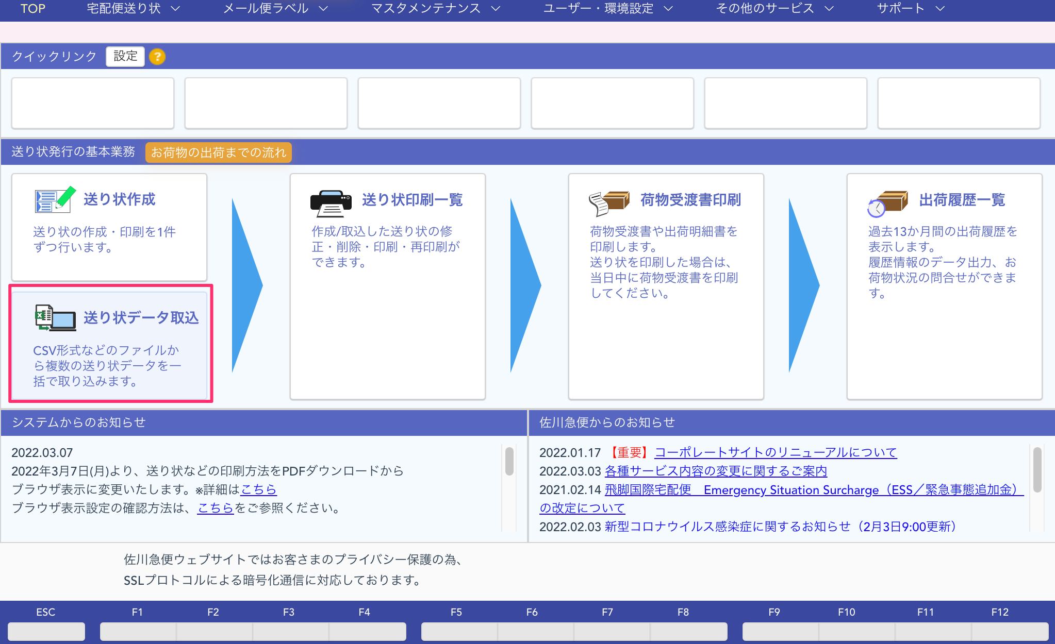1055x644 pixels.
Task: Click the クイックリンク 設定 button
Action: (x=125, y=56)
